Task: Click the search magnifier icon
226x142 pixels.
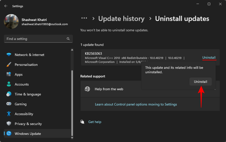Action: 68,39
